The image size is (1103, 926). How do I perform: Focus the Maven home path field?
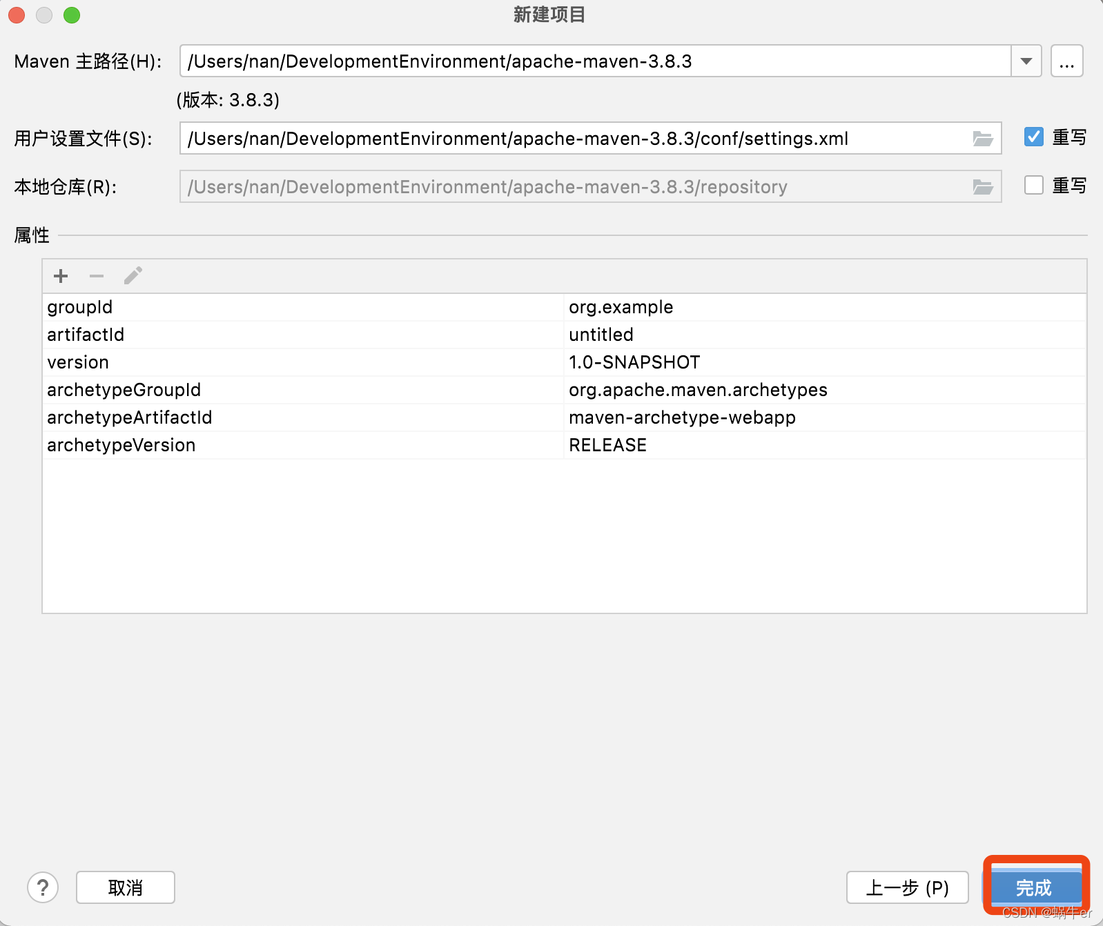[x=596, y=61]
